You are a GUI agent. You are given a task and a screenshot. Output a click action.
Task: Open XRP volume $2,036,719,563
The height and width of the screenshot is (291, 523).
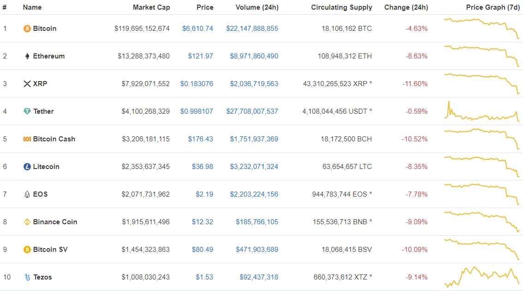pyautogui.click(x=254, y=84)
